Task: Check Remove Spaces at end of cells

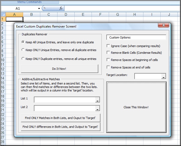Action: (108, 67)
